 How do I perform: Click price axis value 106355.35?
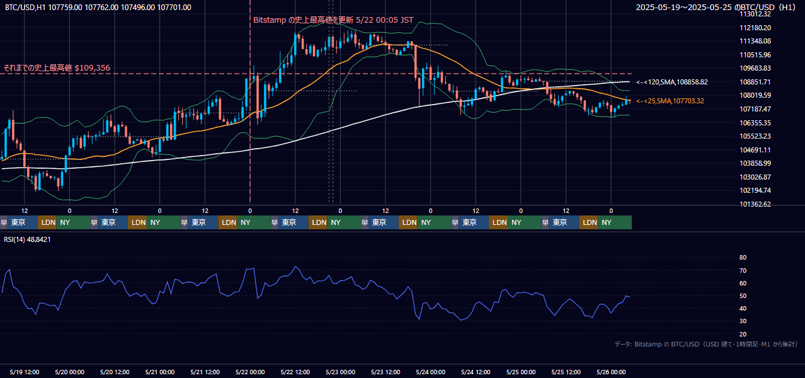tap(755, 123)
